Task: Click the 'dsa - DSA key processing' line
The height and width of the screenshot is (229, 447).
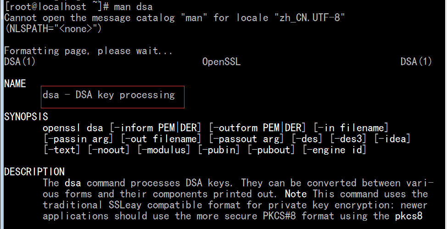Action: [109, 95]
